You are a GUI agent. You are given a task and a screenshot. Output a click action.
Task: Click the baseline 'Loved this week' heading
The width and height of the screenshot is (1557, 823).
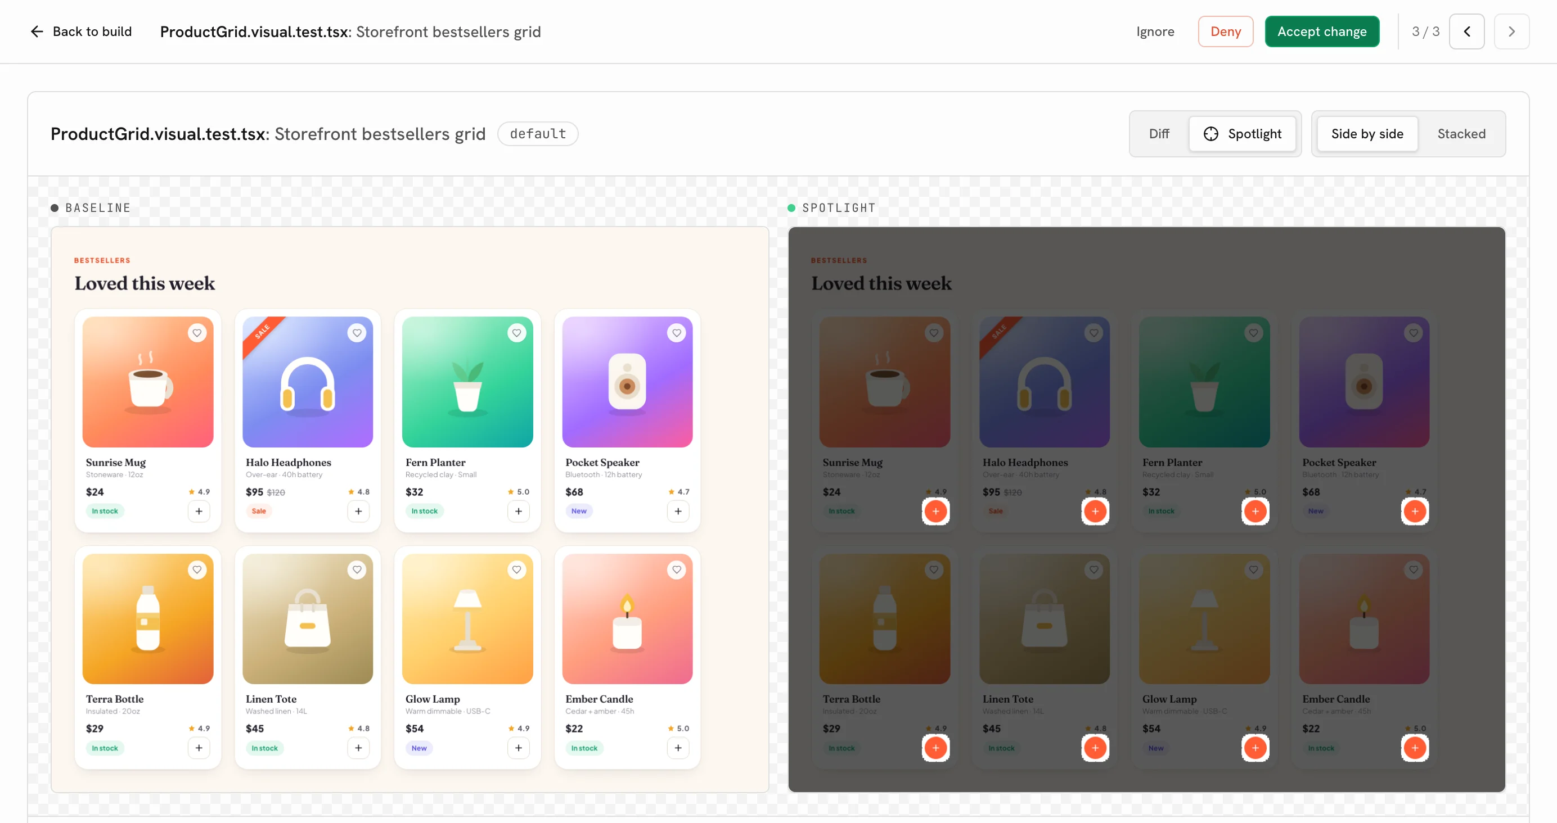pos(145,283)
